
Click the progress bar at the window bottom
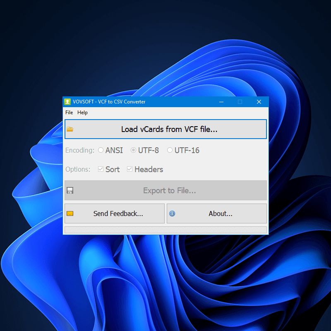(165, 229)
